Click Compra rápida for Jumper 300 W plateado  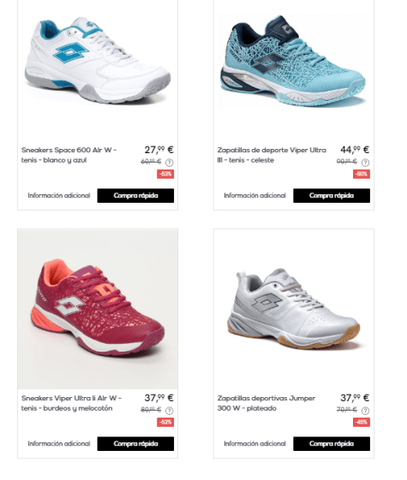coord(332,444)
